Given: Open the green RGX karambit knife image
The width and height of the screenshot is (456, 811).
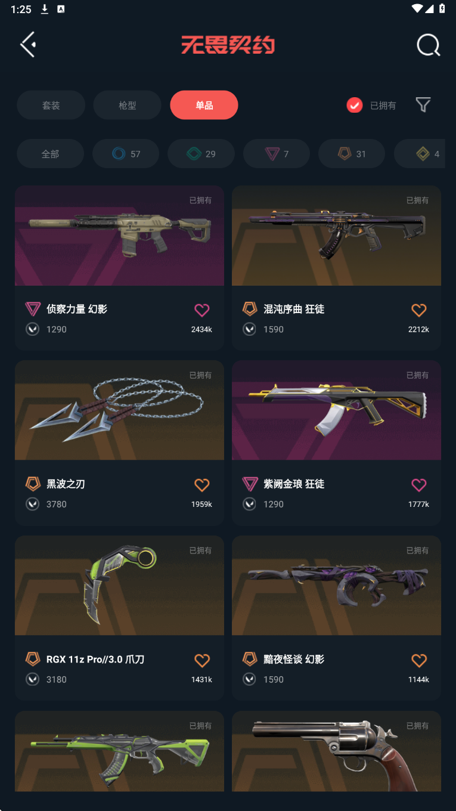Looking at the screenshot, I should pyautogui.click(x=119, y=586).
